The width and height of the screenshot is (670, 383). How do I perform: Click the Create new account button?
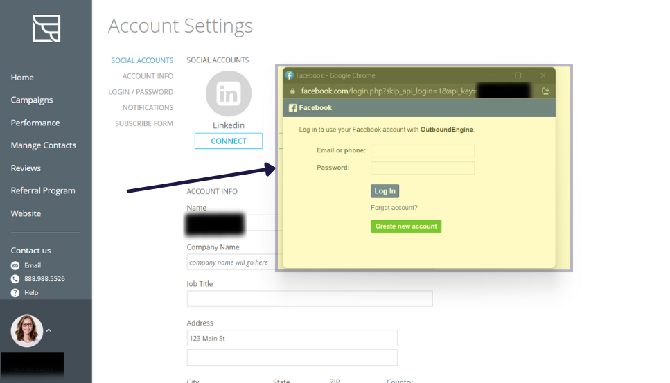point(406,226)
